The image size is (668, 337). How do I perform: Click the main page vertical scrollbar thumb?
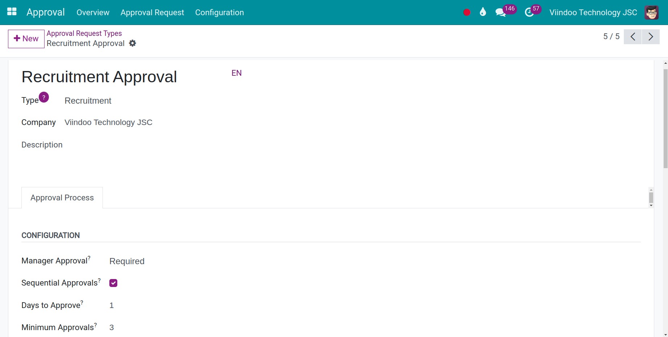tap(665, 118)
